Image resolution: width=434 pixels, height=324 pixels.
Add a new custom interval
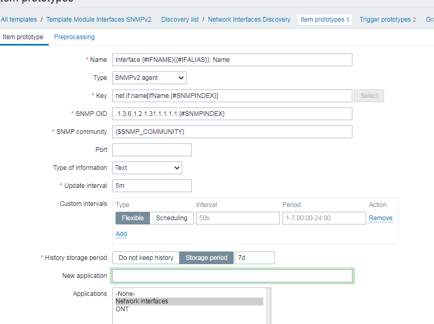click(121, 234)
